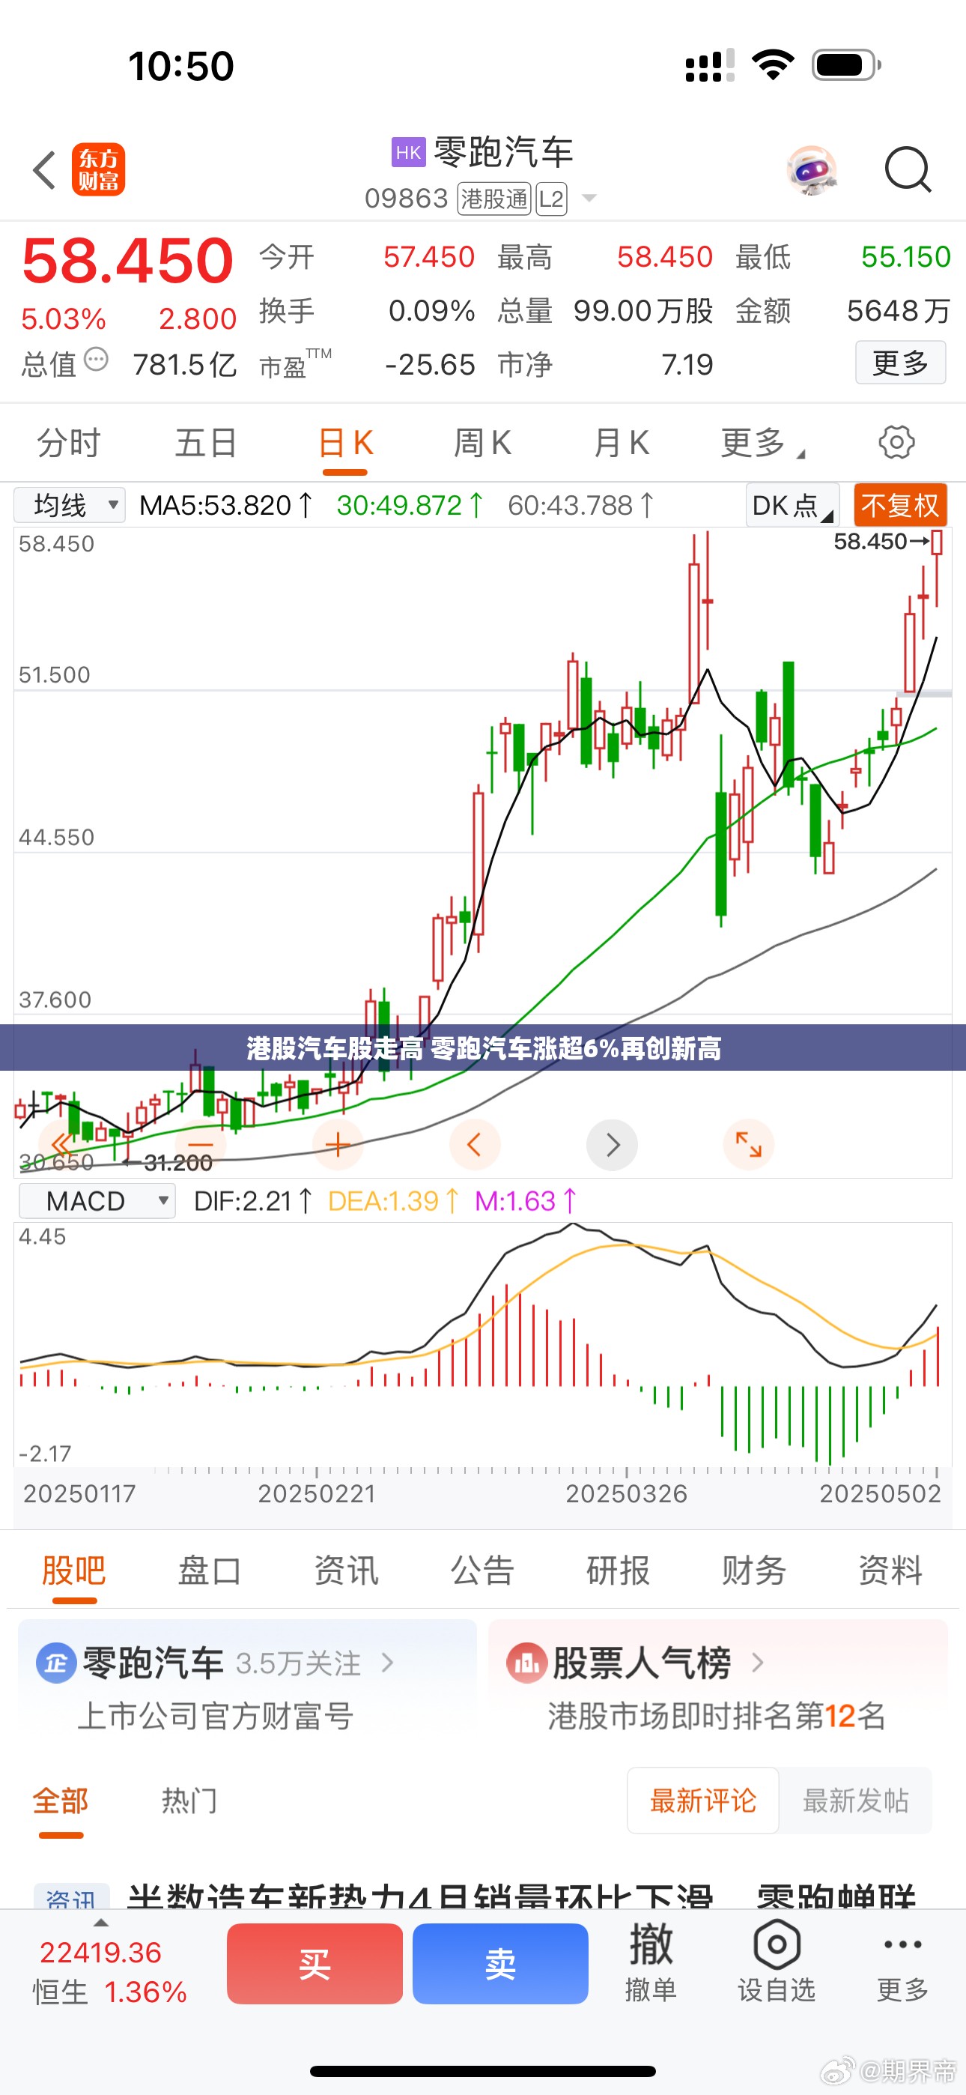
Task: Open the 财务 tab
Action: click(755, 1571)
